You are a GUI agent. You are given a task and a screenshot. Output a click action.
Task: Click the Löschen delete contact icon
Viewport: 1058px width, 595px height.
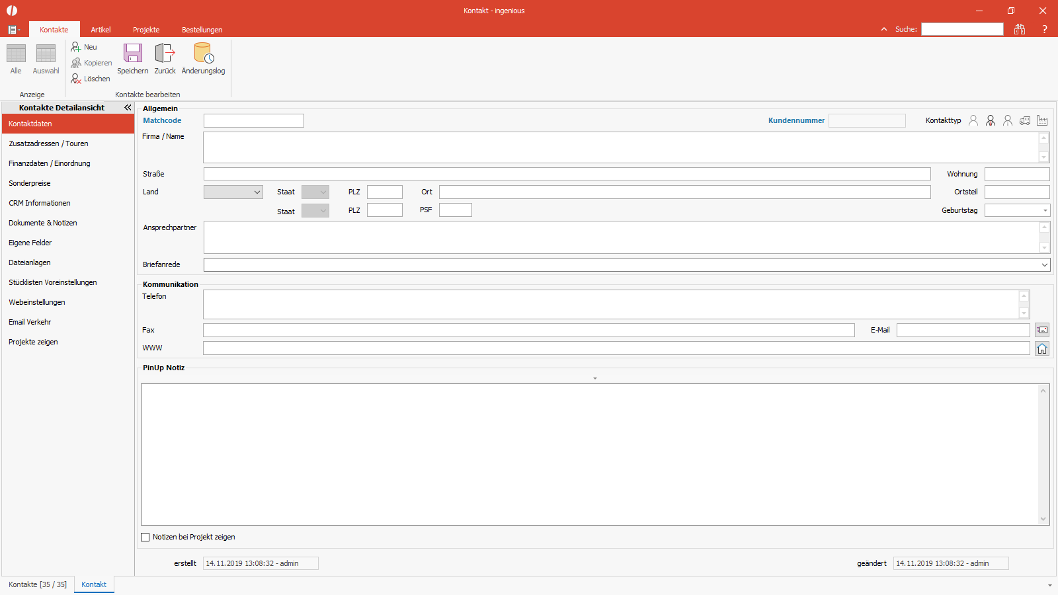coord(76,79)
